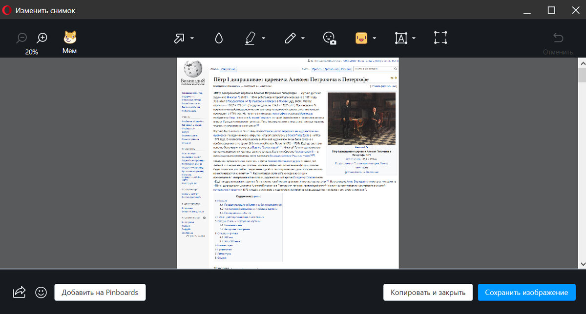Screen dimensions: 586x314
Task: Select the text tool icon
Action: 401,38
